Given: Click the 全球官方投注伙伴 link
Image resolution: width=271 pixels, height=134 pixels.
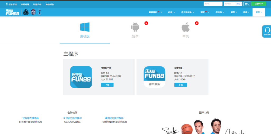Looking at the screenshot, I should tap(72, 118).
